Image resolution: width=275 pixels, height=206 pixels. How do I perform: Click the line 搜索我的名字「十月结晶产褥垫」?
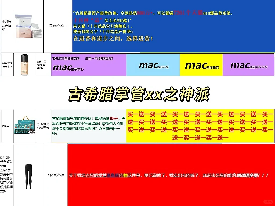pos(103,32)
